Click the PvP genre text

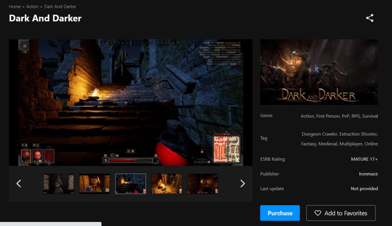click(x=346, y=116)
